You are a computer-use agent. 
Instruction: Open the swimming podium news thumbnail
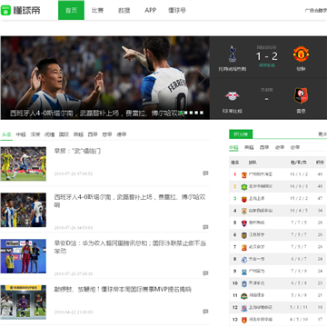(24, 256)
